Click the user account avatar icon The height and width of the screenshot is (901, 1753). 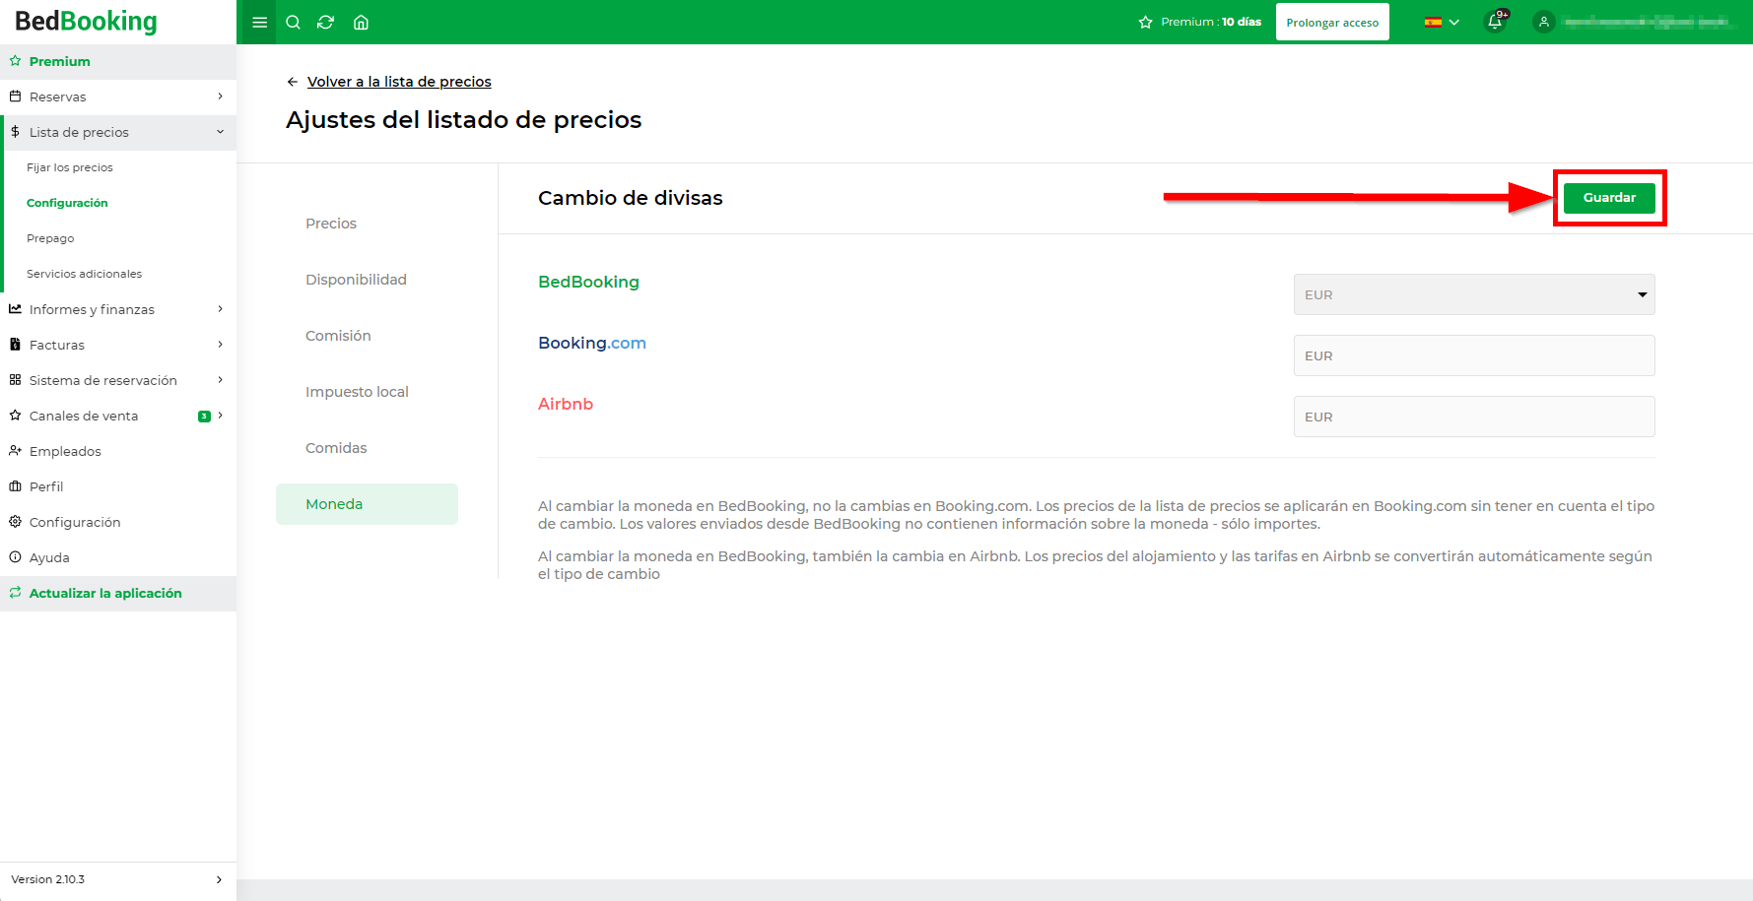click(x=1544, y=22)
